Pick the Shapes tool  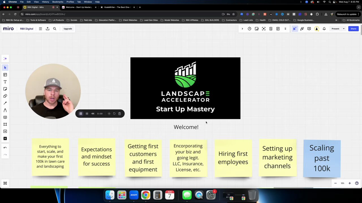click(5, 96)
